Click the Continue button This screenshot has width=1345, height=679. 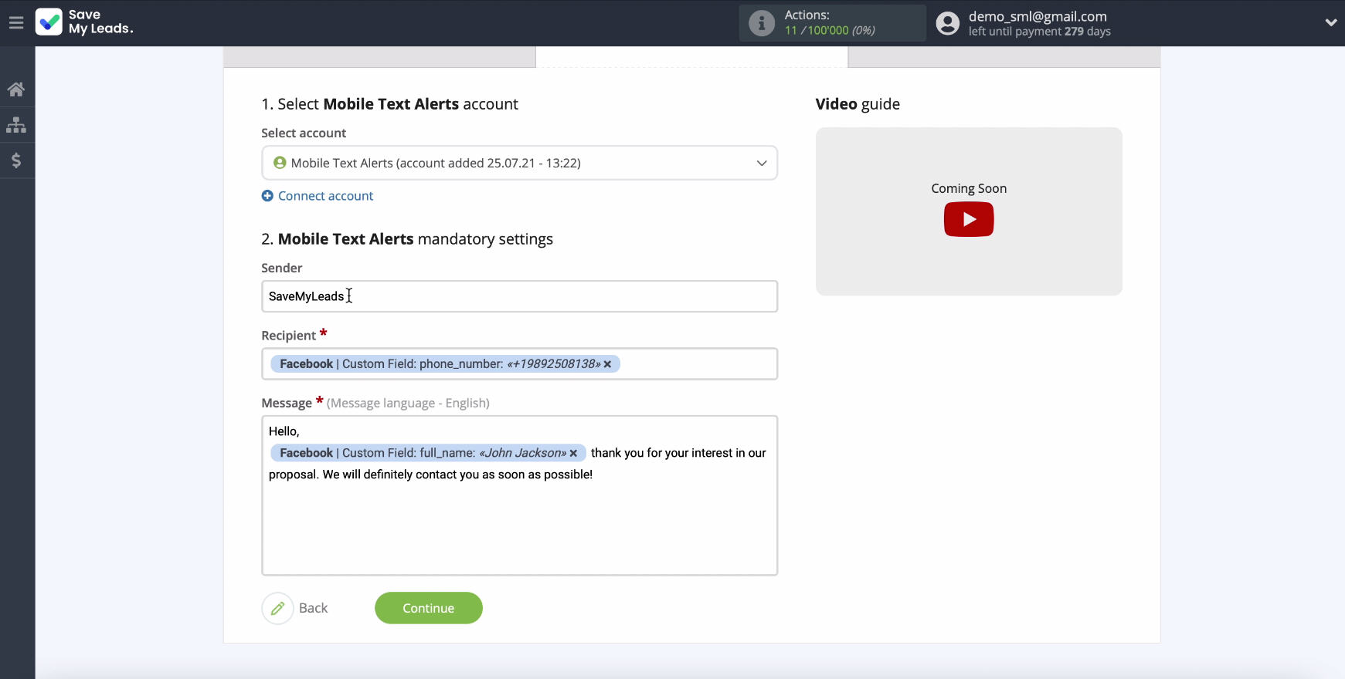tap(429, 608)
